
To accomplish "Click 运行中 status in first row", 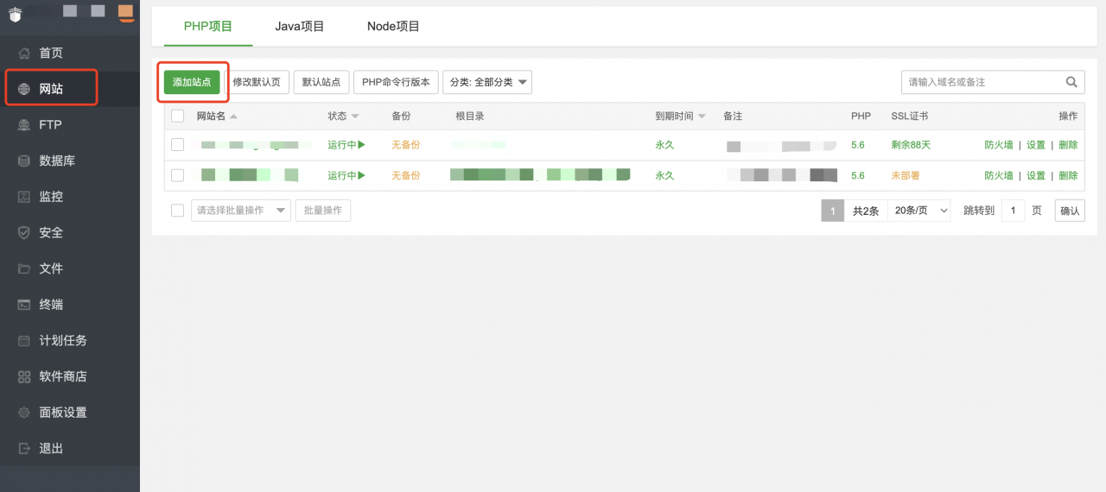I will [x=346, y=145].
